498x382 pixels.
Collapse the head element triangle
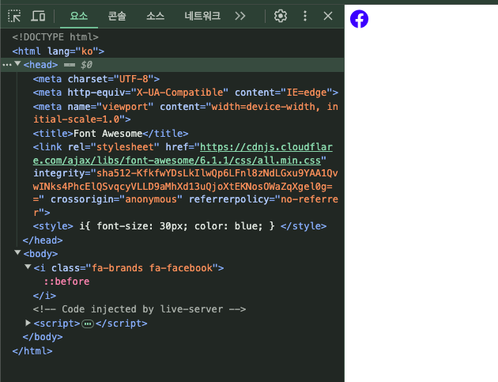[17, 64]
